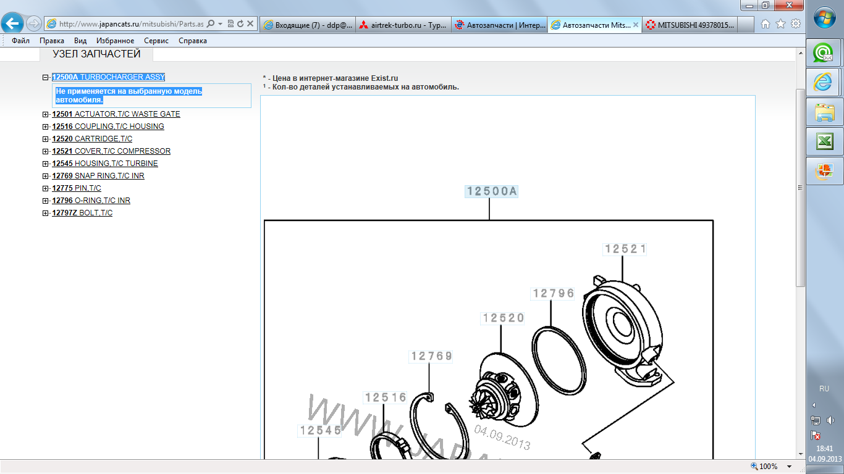Image resolution: width=844 pixels, height=474 pixels.
Task: Click the browser Back arrow button
Action: click(x=12, y=24)
